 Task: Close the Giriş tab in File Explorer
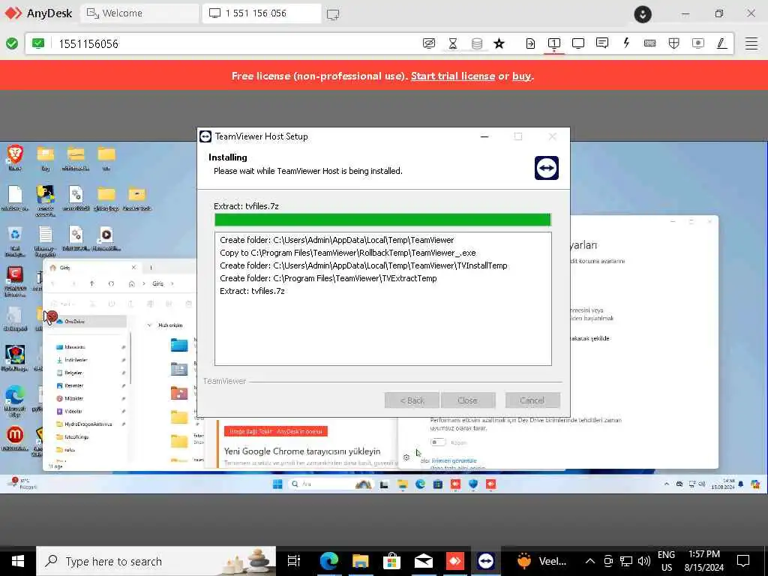pyautogui.click(x=133, y=268)
